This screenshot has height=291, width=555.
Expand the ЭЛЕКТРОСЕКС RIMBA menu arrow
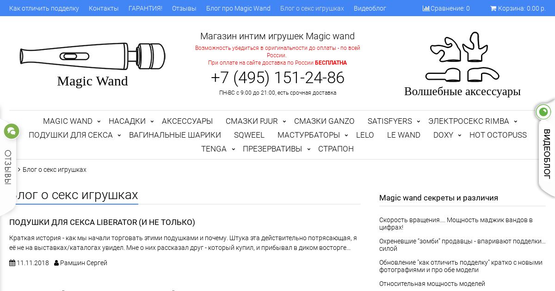point(515,121)
